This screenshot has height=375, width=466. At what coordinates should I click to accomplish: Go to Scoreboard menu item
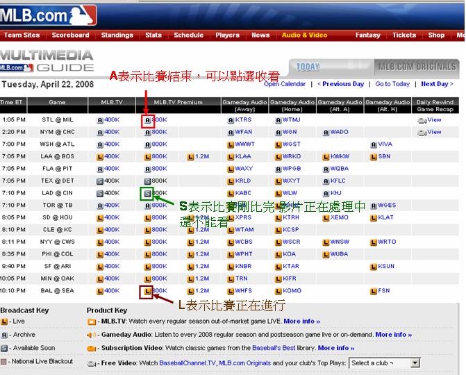coord(70,35)
